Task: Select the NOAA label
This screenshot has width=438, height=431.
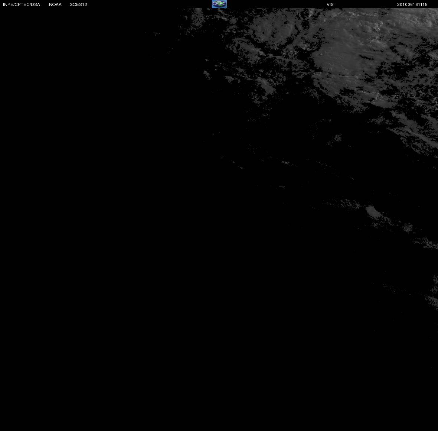Action: (x=55, y=4)
